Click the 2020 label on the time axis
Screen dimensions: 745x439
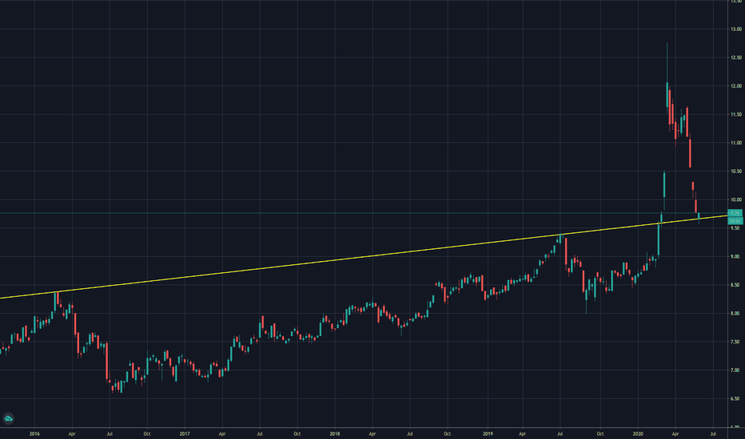pos(638,433)
